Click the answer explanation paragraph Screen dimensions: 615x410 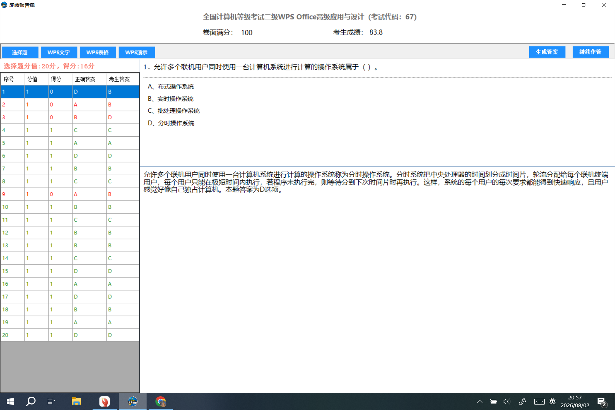(x=376, y=182)
